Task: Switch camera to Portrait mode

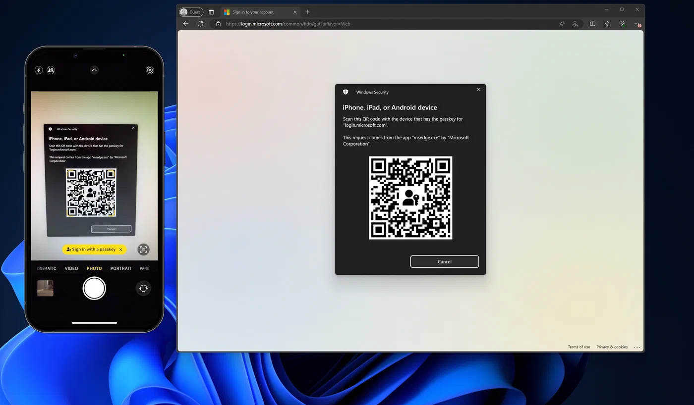Action: [121, 268]
